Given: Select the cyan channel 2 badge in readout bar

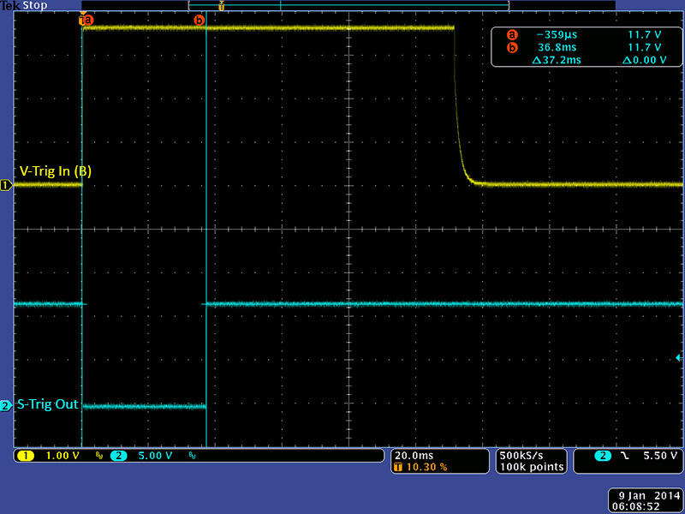Looking at the screenshot, I should click(x=117, y=456).
